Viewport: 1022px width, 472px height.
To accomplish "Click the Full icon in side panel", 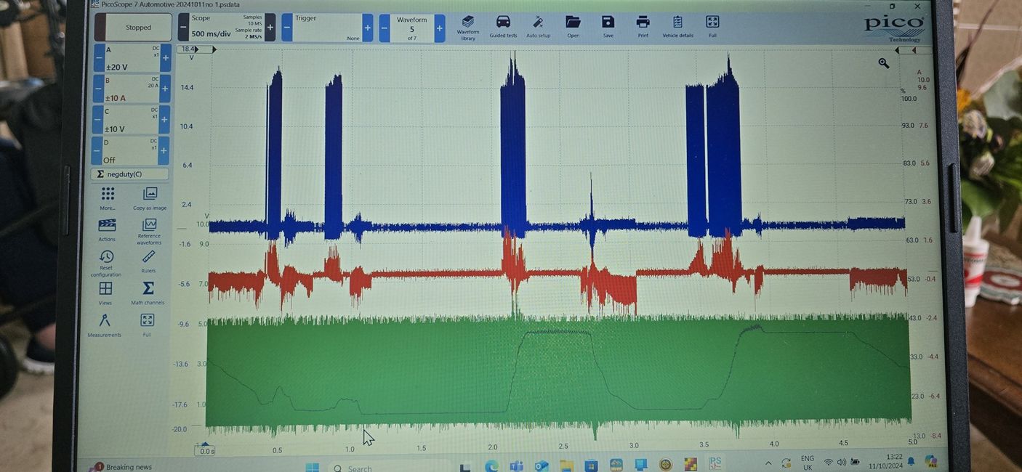I will [x=147, y=325].
